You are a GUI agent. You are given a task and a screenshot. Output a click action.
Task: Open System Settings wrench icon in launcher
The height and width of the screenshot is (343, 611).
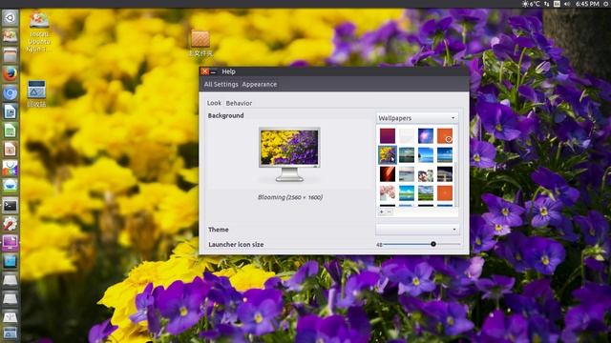(10, 224)
